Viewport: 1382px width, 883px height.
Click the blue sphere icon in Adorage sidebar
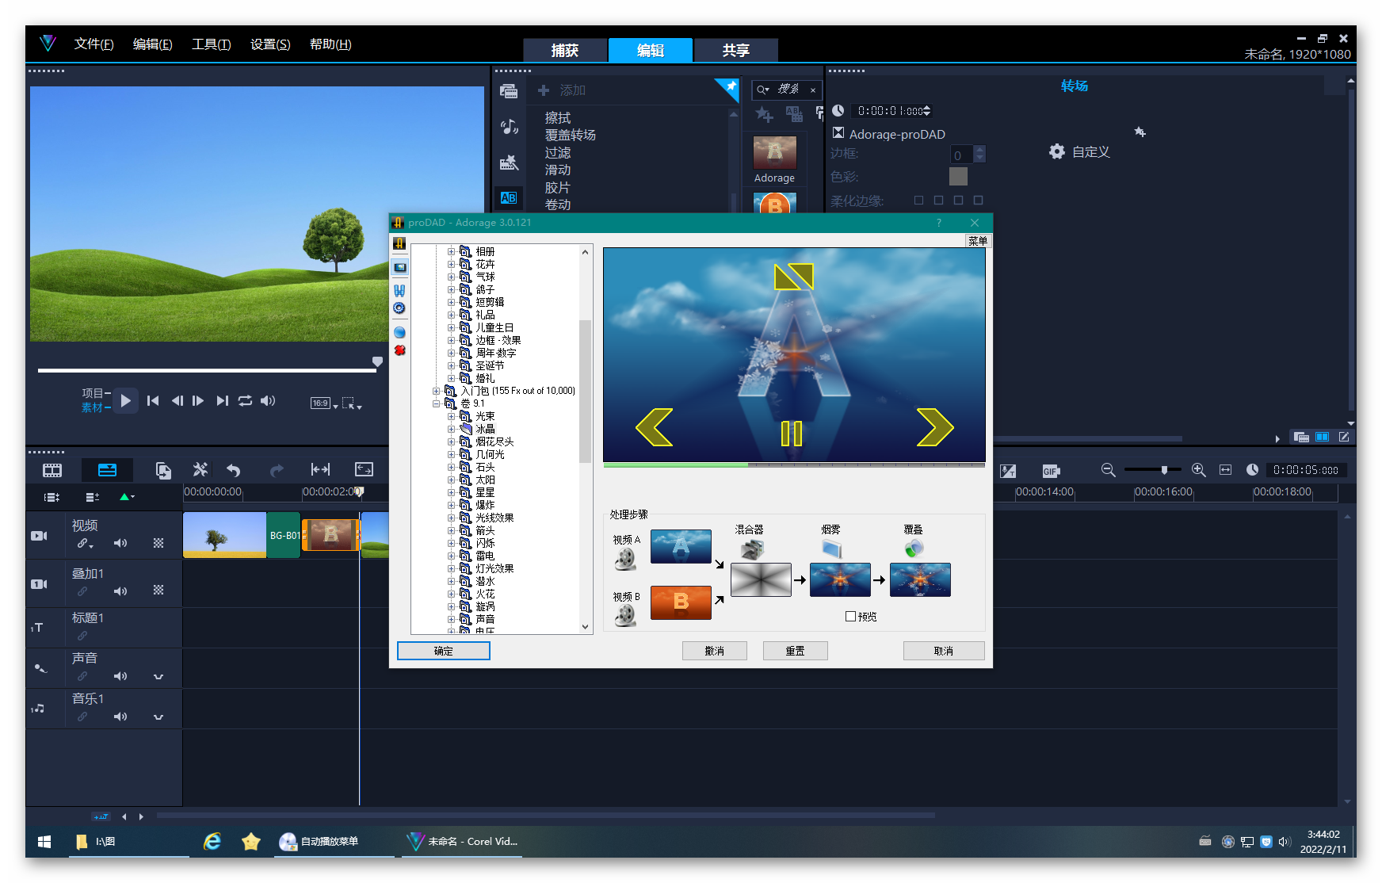click(399, 333)
